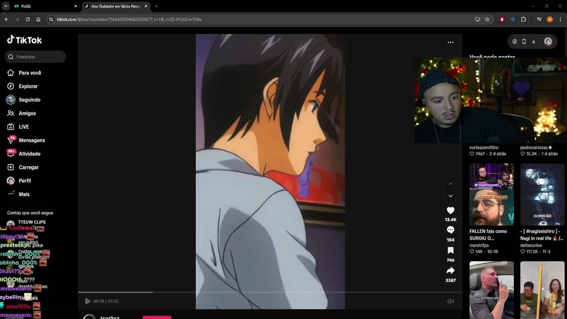Select the Ator Dublador em Vários tab
Viewport: 567px width, 319px height.
tap(115, 6)
